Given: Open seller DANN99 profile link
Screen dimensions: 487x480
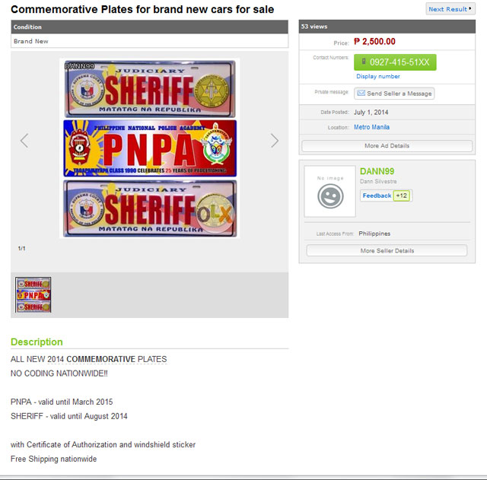Looking at the screenshot, I should tap(377, 171).
